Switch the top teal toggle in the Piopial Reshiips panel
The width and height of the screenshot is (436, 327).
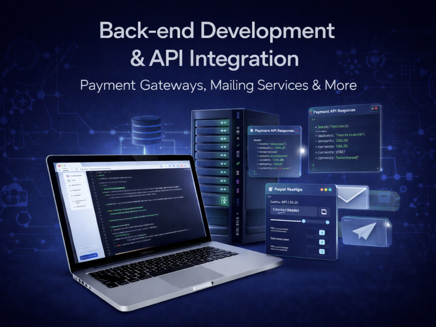click(322, 232)
